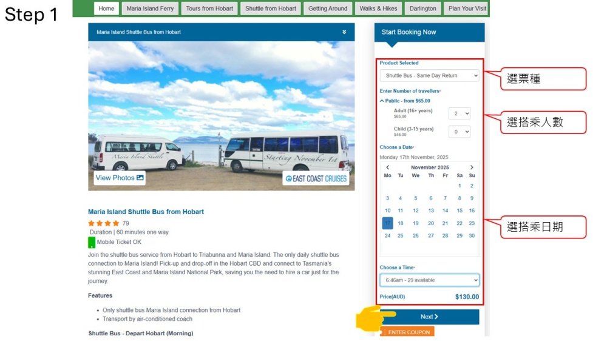Click the next month arrow in calendar

[x=472, y=167]
